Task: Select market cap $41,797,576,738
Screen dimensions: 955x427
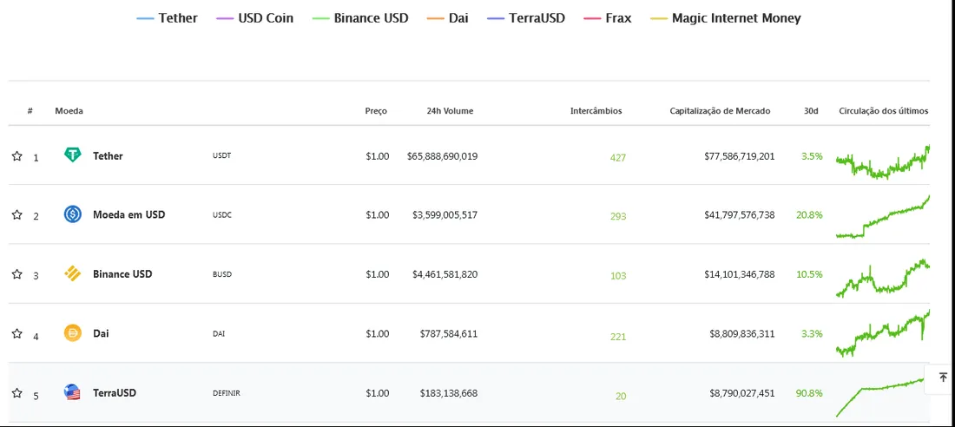Action: 740,214
